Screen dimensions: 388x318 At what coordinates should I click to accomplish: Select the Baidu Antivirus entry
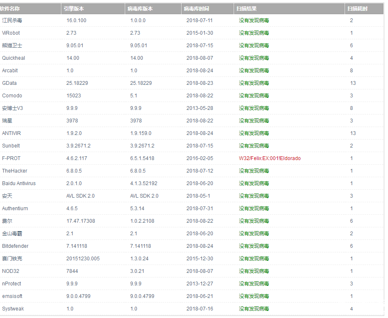pos(19,183)
